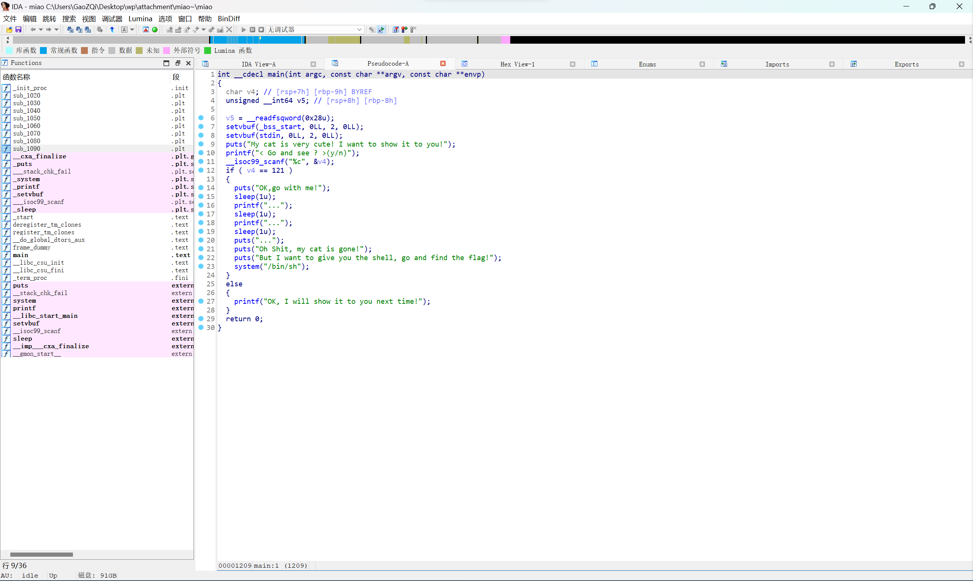The width and height of the screenshot is (973, 581).
Task: Click the breakpoint list toolbar icon
Action: click(396, 30)
